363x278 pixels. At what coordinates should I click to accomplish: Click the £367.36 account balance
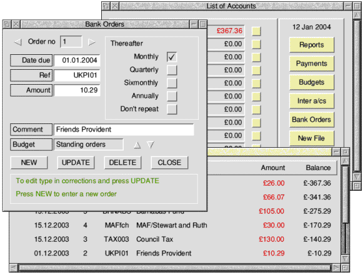pos(229,31)
